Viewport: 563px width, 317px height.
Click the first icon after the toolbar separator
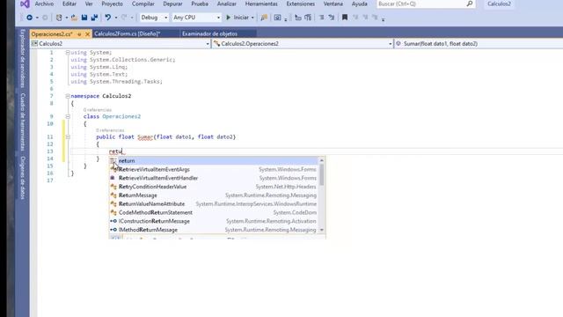[297, 18]
